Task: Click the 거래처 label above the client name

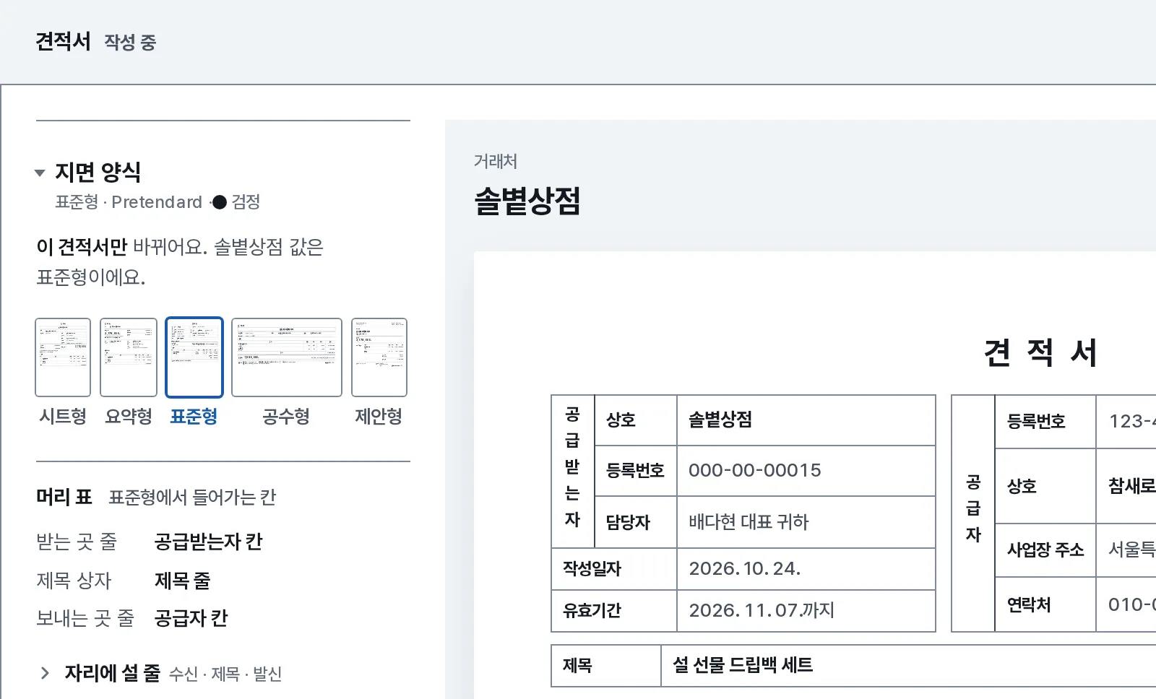Action: tap(496, 161)
